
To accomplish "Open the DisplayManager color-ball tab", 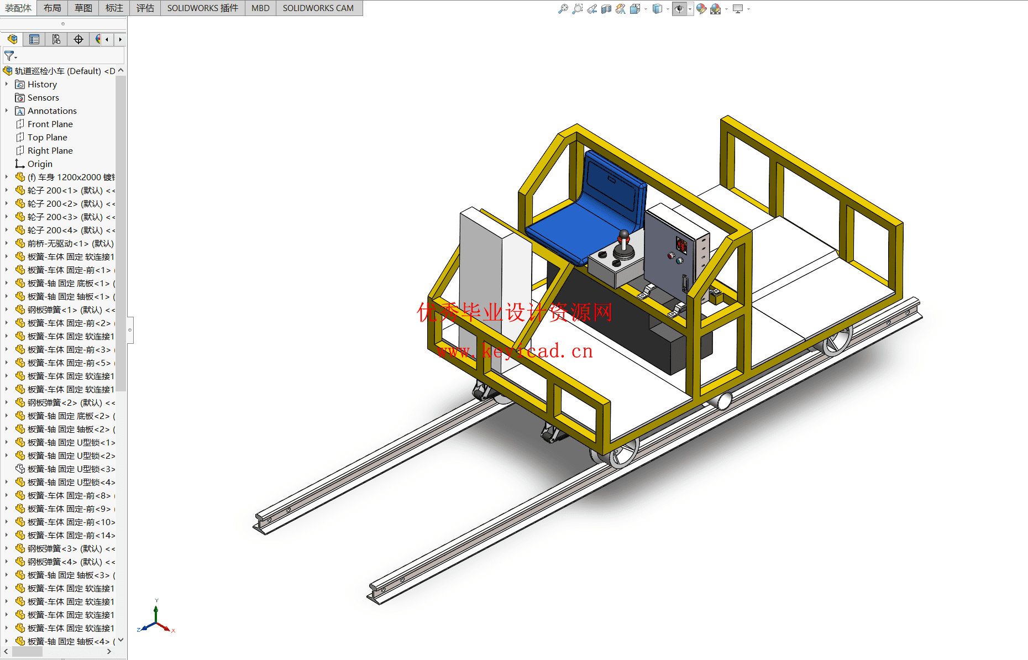I will (97, 39).
